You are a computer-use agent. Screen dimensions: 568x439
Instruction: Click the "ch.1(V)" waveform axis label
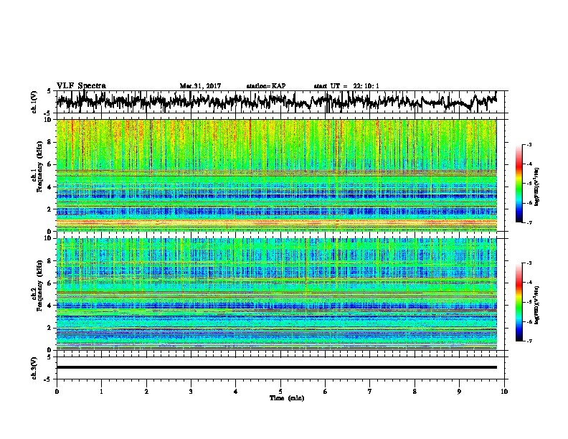click(34, 102)
